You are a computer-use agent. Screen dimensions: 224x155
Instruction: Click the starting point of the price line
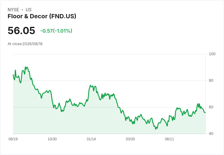(x=13, y=74)
